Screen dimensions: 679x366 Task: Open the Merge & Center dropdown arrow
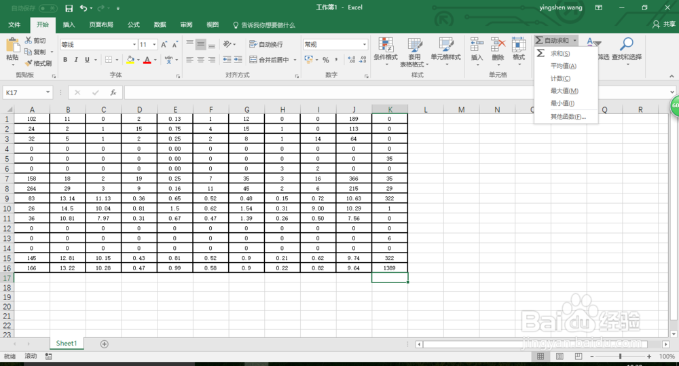click(x=295, y=60)
